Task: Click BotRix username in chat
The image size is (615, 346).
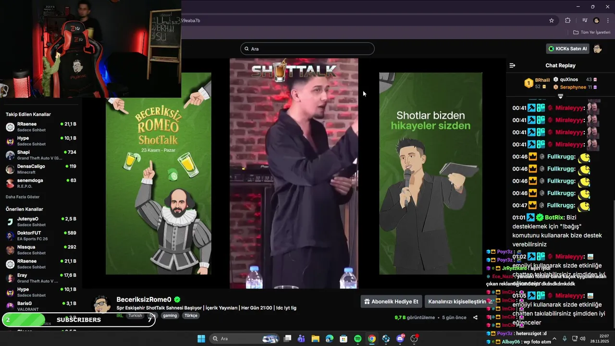Action: (x=554, y=217)
